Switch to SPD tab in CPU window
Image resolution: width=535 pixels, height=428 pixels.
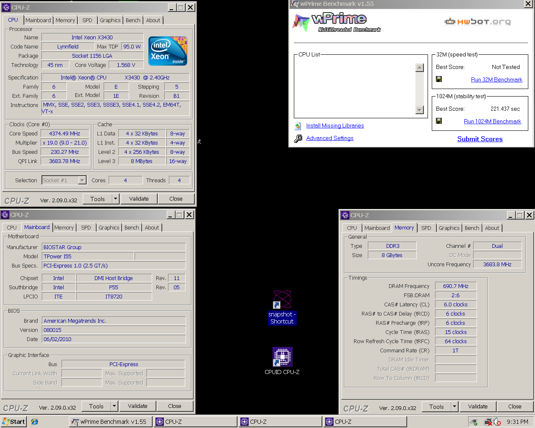point(87,20)
